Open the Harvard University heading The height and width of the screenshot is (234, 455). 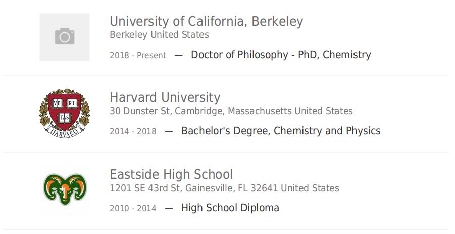165,97
